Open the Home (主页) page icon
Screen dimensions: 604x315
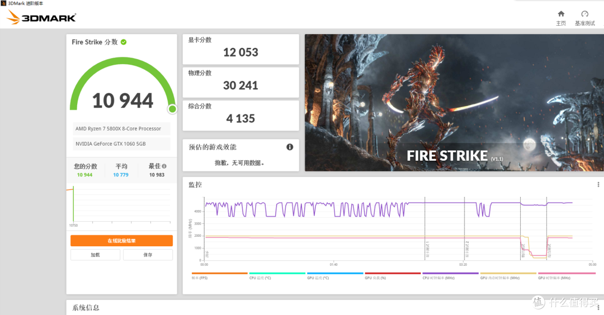[561, 14]
